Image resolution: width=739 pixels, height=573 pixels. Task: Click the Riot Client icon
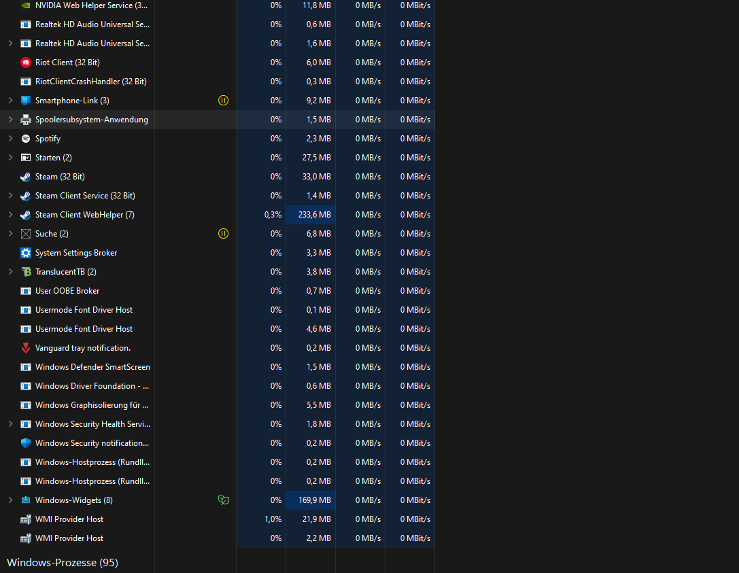[x=25, y=62]
